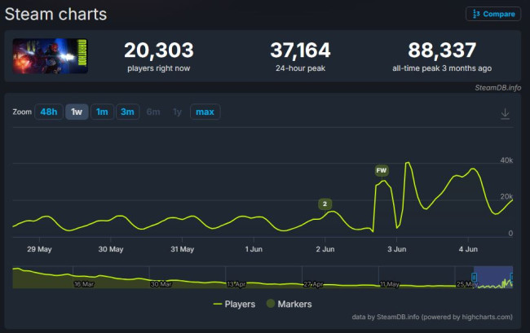Click the data by SteamDB.info credit
Screen dimensions: 530x333
coord(432,317)
